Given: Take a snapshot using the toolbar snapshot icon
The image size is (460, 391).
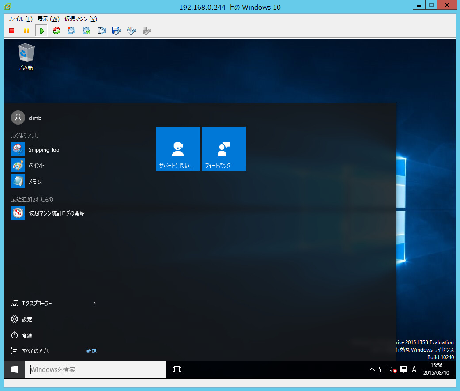Looking at the screenshot, I should [x=71, y=30].
